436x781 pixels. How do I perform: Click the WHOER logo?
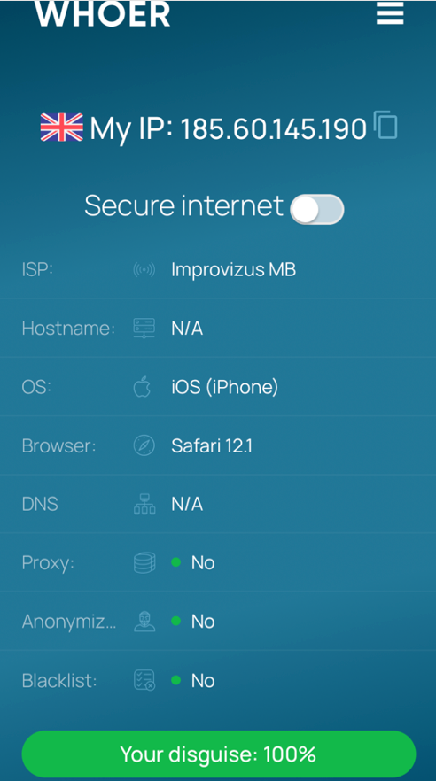coord(102,14)
